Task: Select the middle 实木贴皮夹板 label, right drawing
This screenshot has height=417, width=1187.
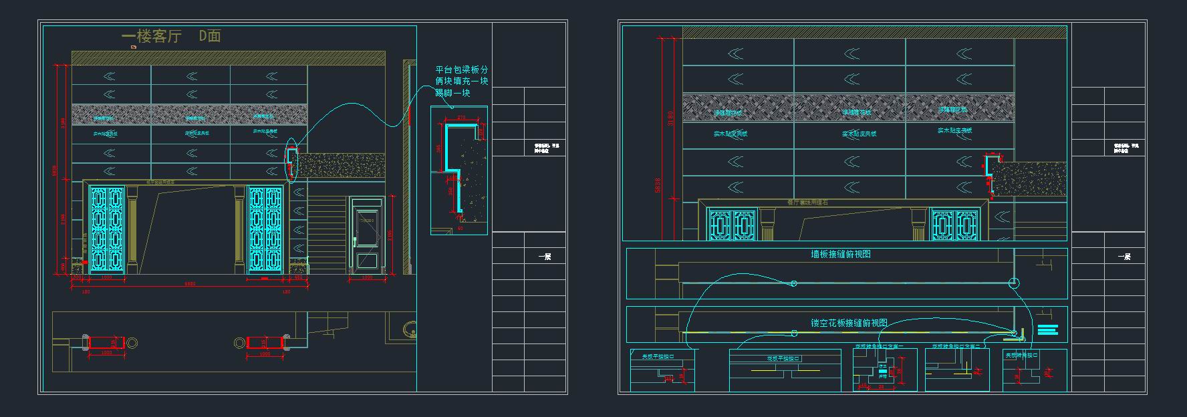Action: 859,134
